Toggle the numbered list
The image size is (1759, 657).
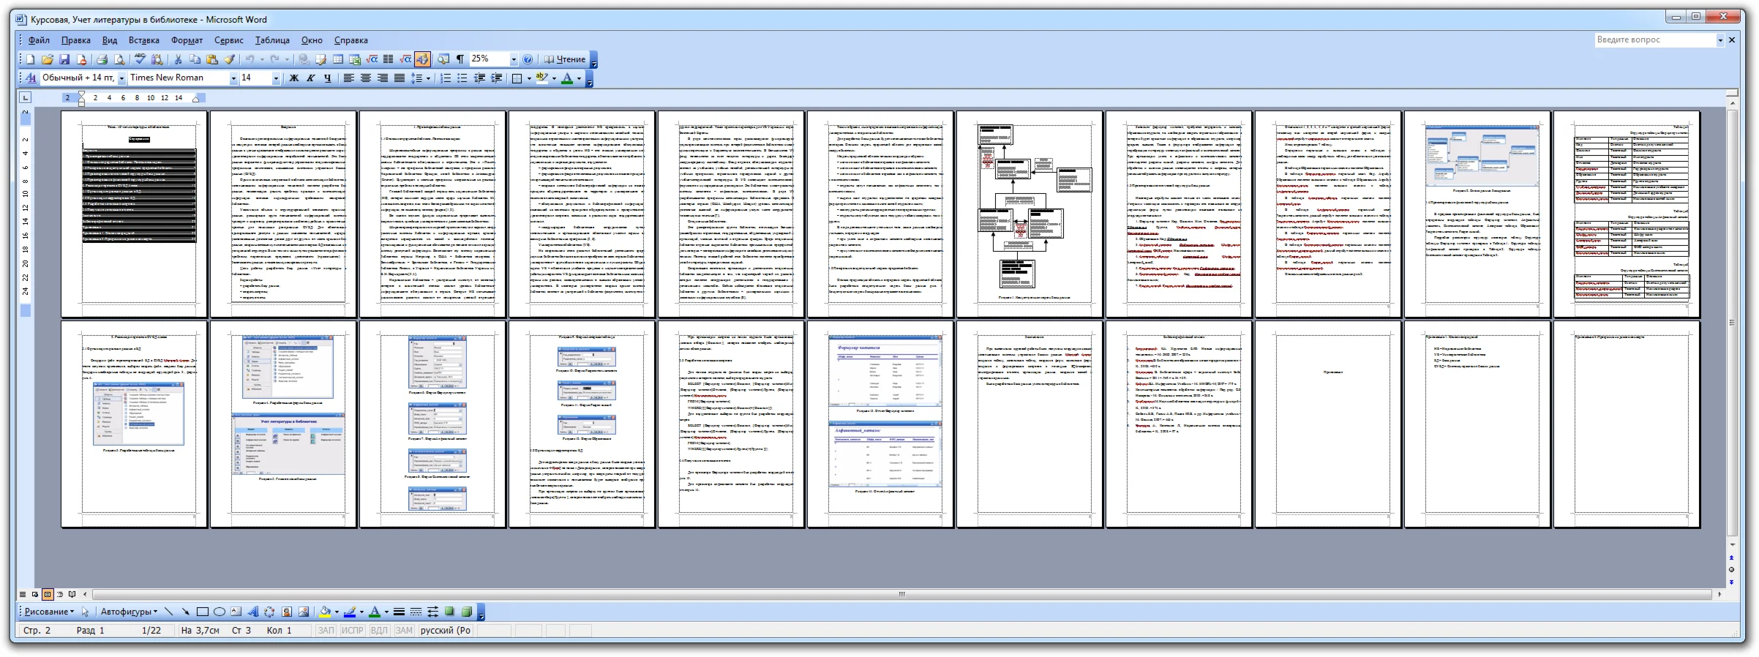pyautogui.click(x=446, y=78)
